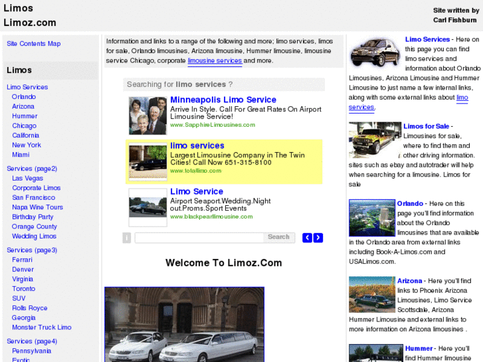Click the Limo Service ad car thumbnail
This screenshot has height=362, width=483.
pyautogui.click(x=148, y=207)
